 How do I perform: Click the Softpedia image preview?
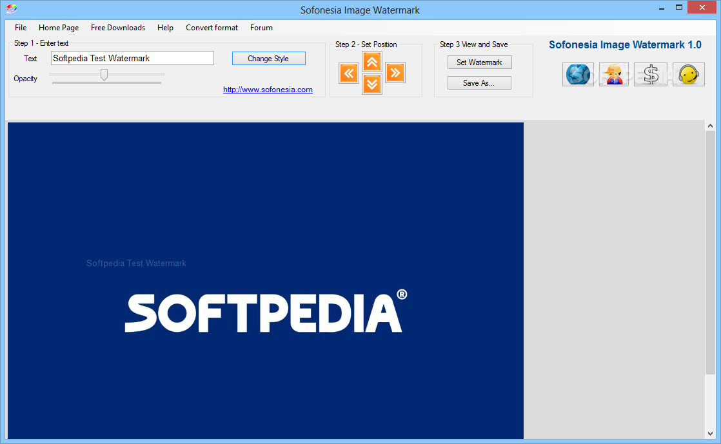[x=265, y=280]
